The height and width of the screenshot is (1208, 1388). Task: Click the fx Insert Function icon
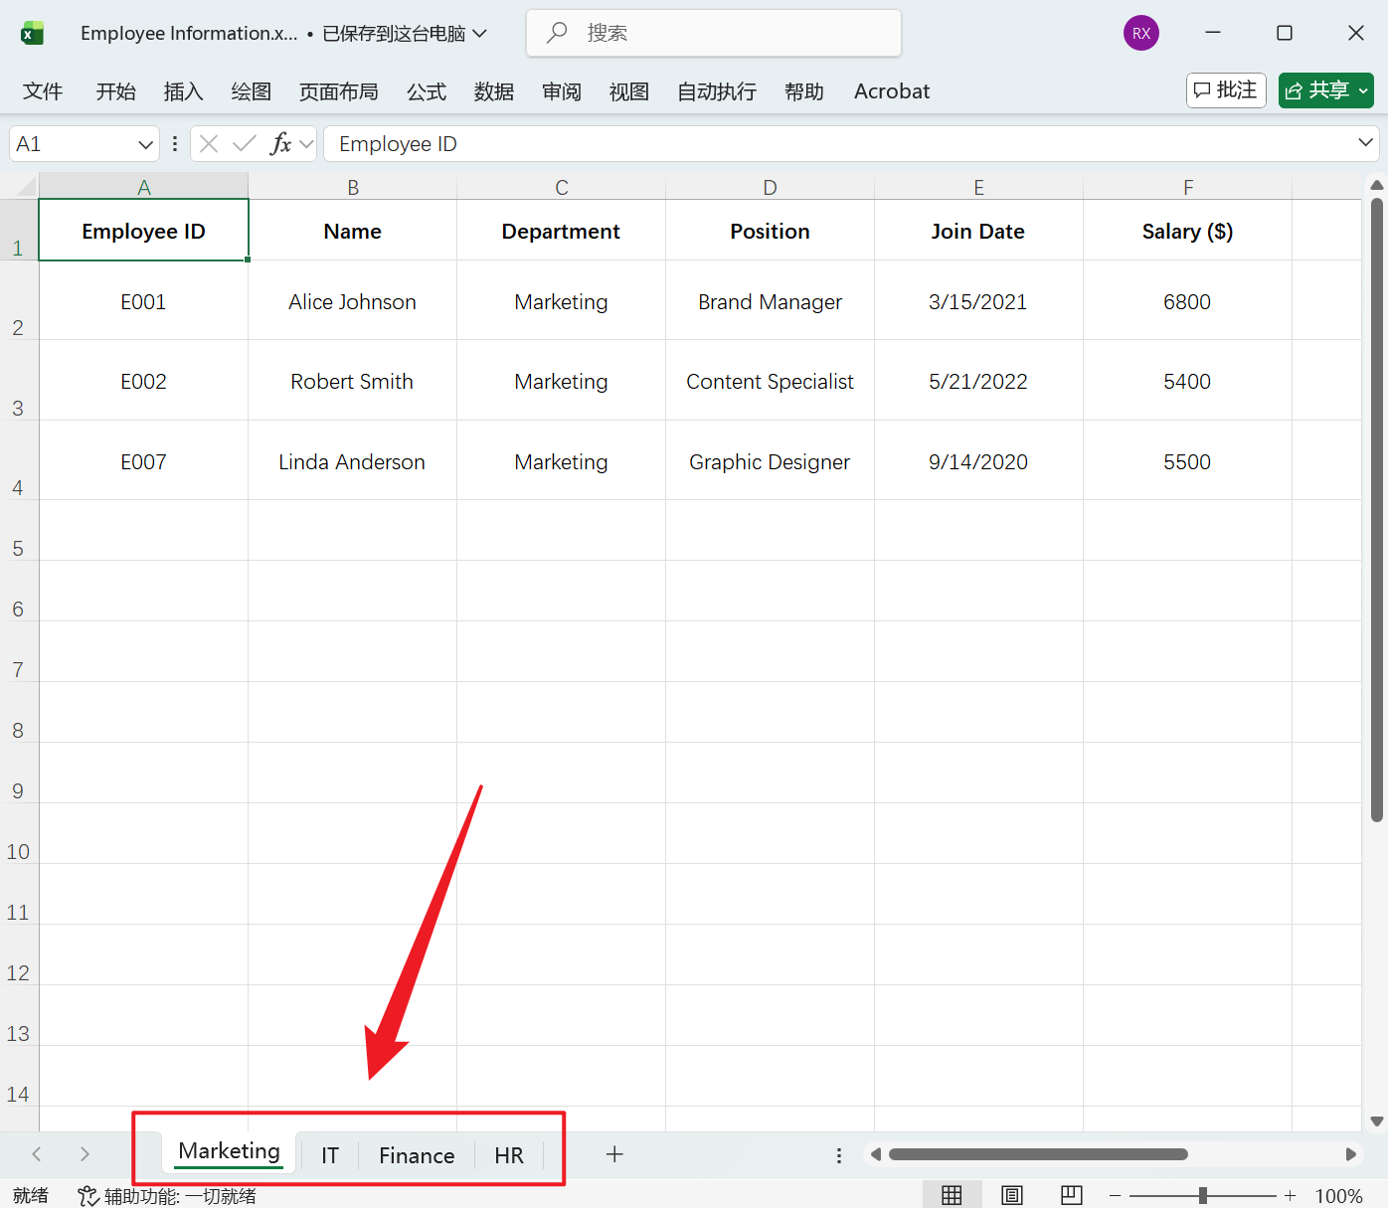point(281,143)
